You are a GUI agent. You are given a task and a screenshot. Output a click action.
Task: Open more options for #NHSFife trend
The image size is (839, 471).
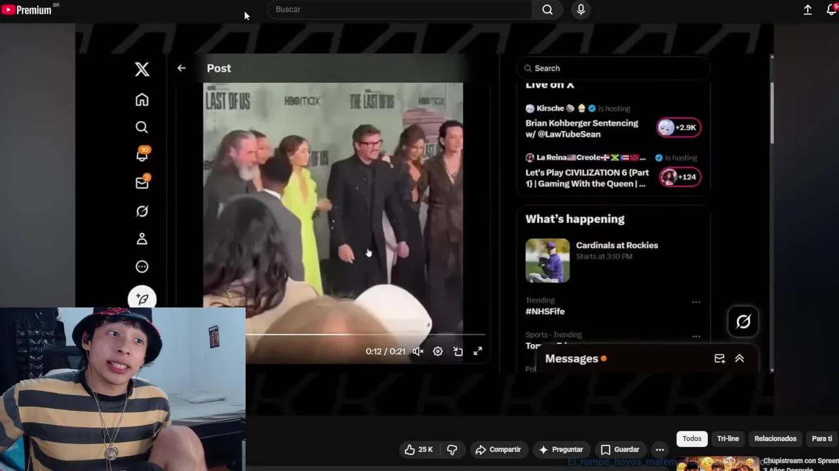click(696, 302)
